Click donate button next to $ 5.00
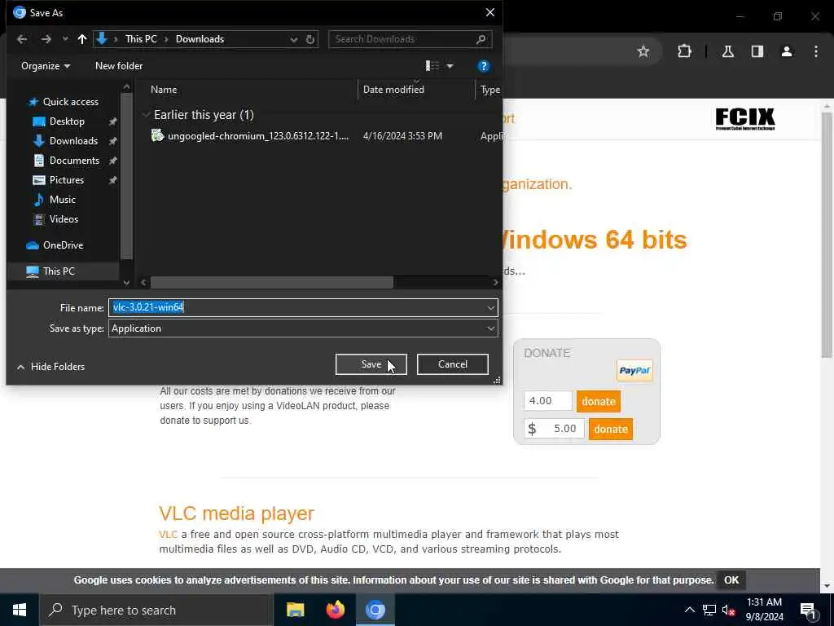The image size is (834, 626). click(x=611, y=429)
